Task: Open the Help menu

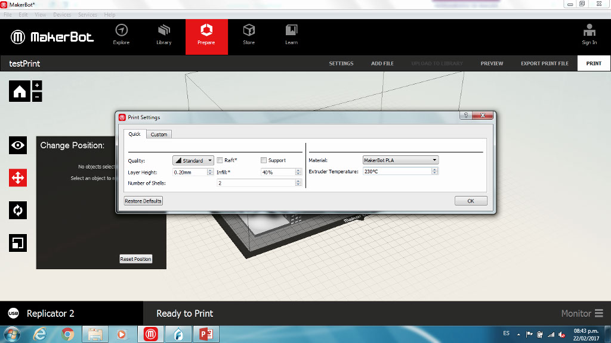Action: click(x=110, y=15)
